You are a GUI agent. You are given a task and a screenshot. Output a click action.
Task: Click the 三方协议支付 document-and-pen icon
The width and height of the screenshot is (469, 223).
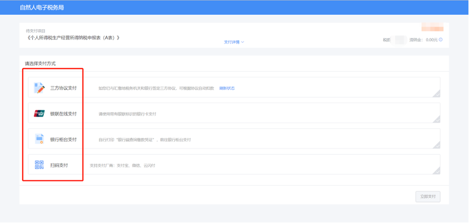coord(39,88)
